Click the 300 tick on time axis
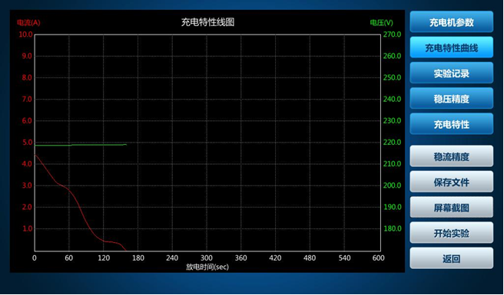 [207, 257]
